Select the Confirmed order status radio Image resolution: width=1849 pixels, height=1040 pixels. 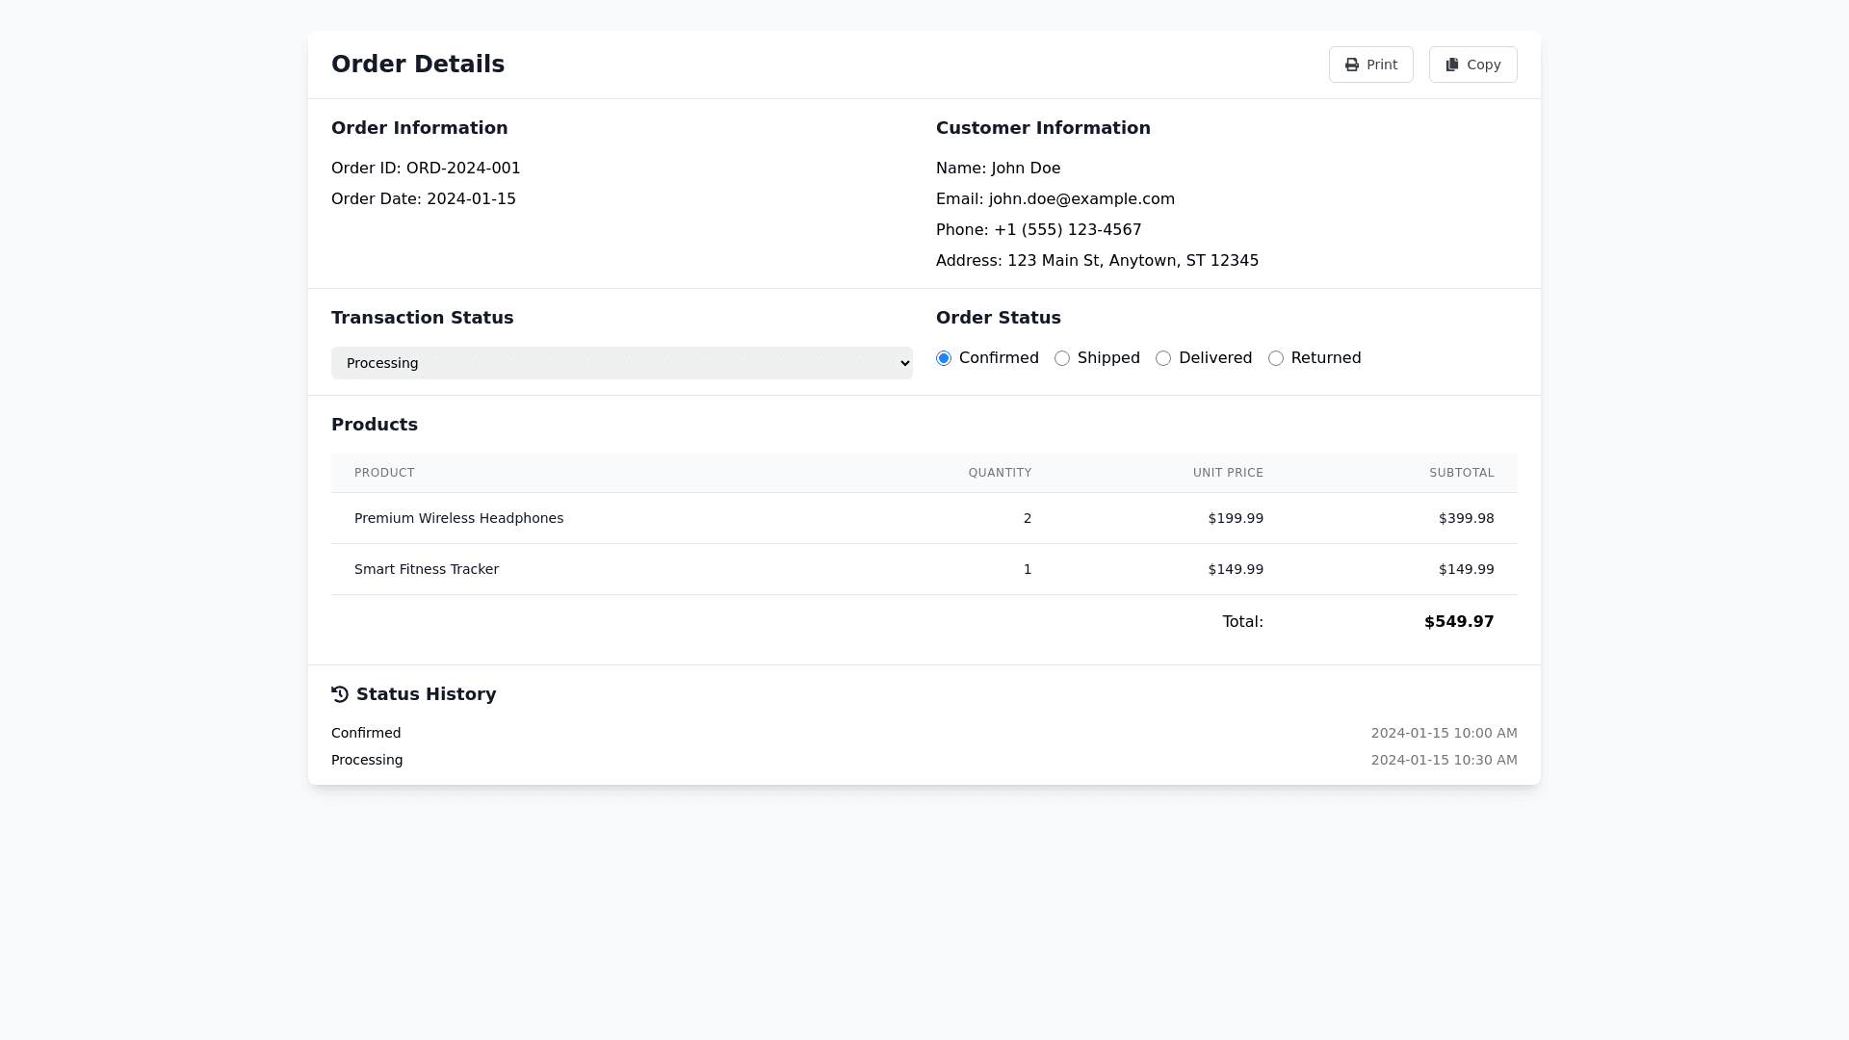pos(944,358)
